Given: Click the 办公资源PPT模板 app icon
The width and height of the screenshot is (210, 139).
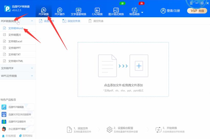Looking at the screenshot, I should click(4, 129).
